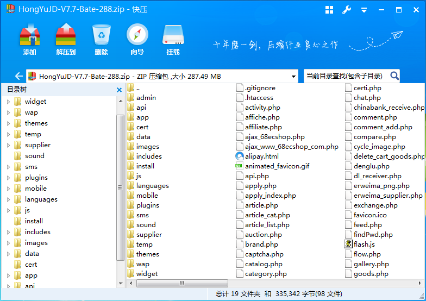Select the alipay.html file icon

coord(239,156)
